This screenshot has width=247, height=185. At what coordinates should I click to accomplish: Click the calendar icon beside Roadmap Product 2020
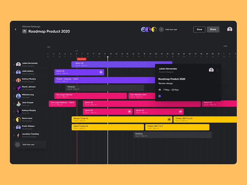pyautogui.click(x=24, y=31)
